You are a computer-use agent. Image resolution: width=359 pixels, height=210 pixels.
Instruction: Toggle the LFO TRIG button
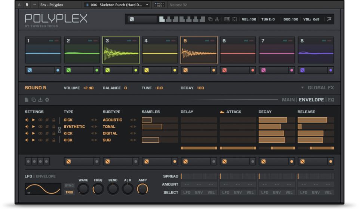coord(69,192)
